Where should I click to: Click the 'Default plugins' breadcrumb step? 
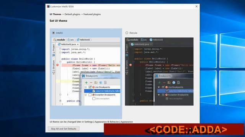[x=72, y=14]
